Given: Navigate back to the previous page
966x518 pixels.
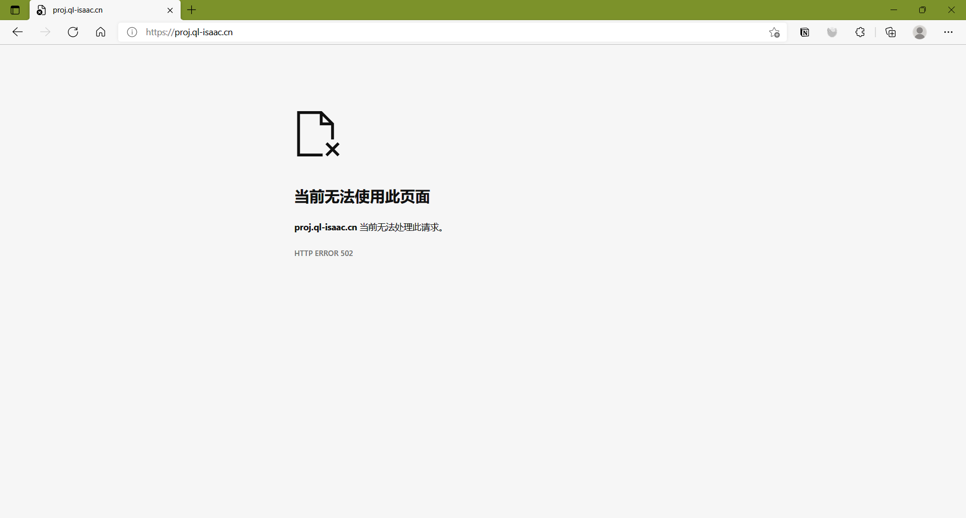Looking at the screenshot, I should pyautogui.click(x=17, y=32).
